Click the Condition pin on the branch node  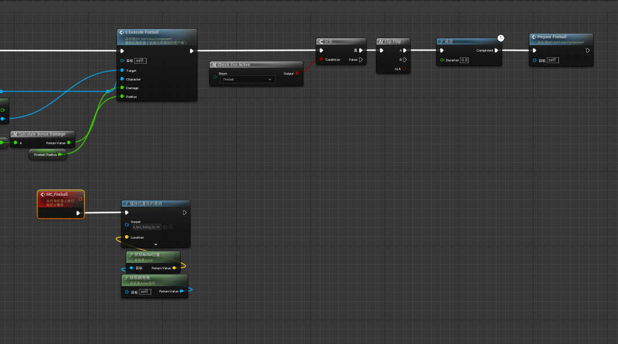(x=321, y=60)
